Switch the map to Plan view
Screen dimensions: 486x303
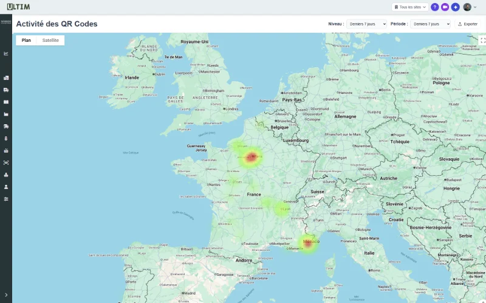point(26,40)
